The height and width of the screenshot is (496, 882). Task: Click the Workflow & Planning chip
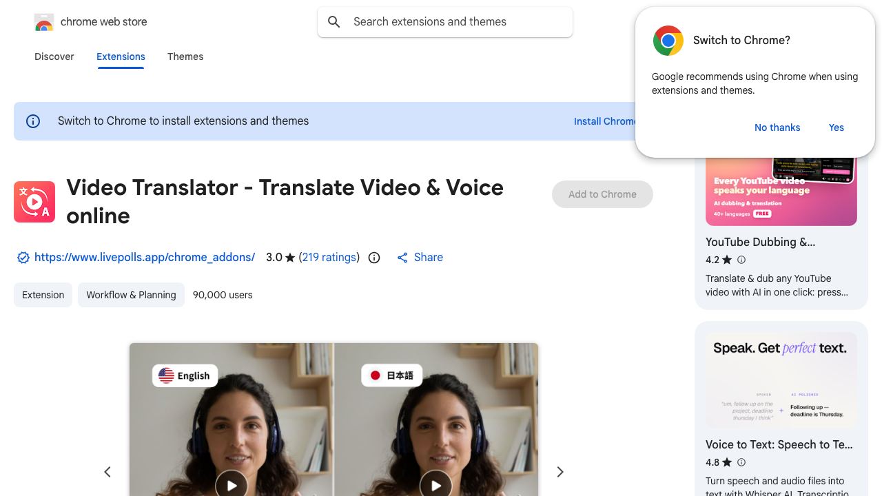click(x=131, y=295)
